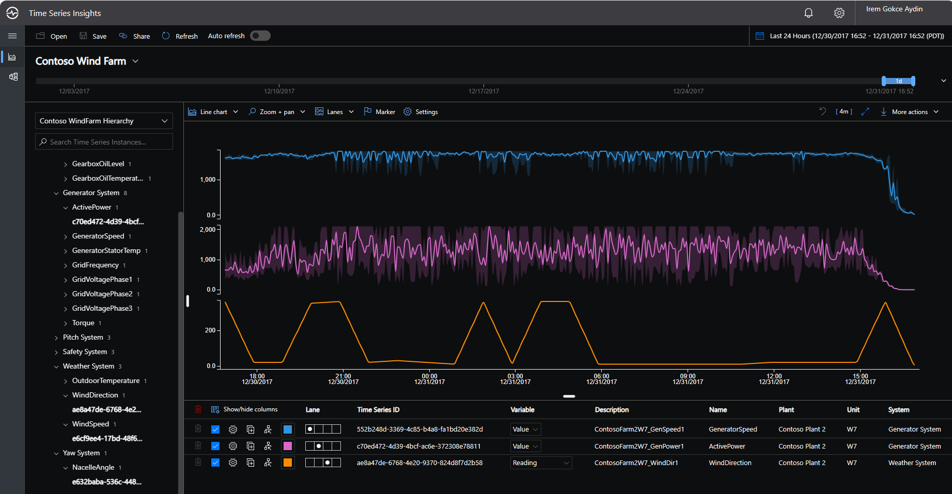Change the pink ActivePower color swatch
The width and height of the screenshot is (952, 494).
pyautogui.click(x=288, y=446)
